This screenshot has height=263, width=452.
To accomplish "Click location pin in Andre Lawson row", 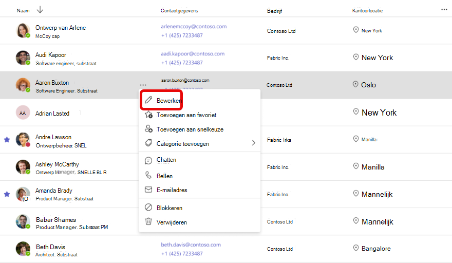I will (356, 139).
